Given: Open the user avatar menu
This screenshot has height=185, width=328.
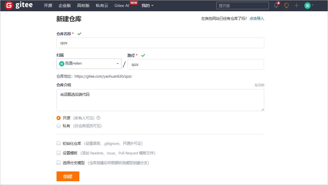Looking at the screenshot, I should click(x=307, y=6).
